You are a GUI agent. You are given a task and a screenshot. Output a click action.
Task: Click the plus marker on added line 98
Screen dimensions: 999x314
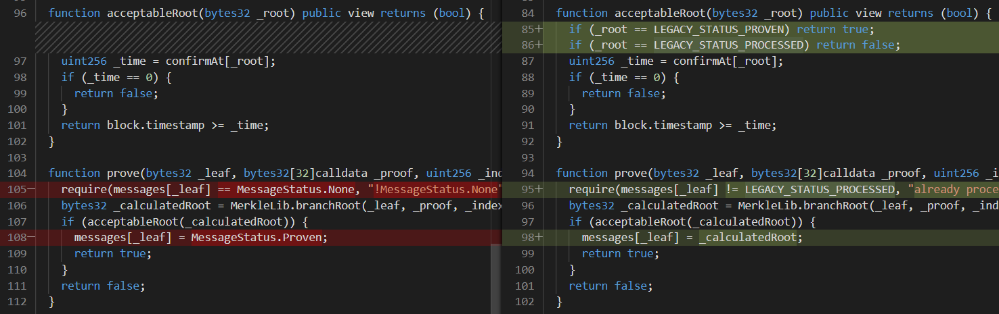point(539,238)
